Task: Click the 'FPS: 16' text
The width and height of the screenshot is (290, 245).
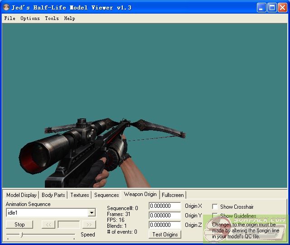Action: [116, 220]
